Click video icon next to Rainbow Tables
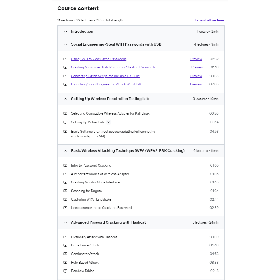This screenshot has width=280, height=280. point(65,271)
